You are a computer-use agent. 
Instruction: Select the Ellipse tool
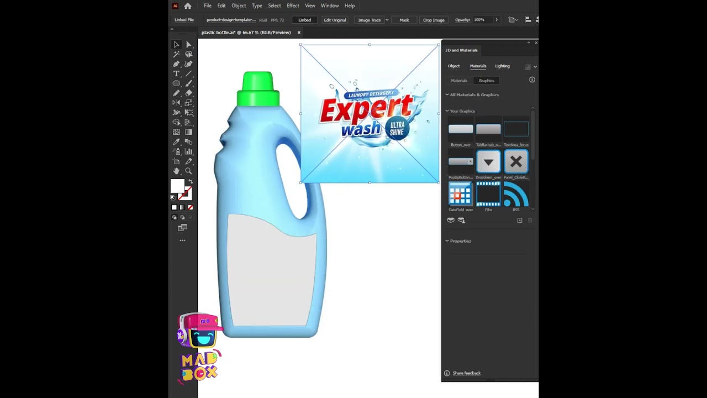[x=176, y=83]
